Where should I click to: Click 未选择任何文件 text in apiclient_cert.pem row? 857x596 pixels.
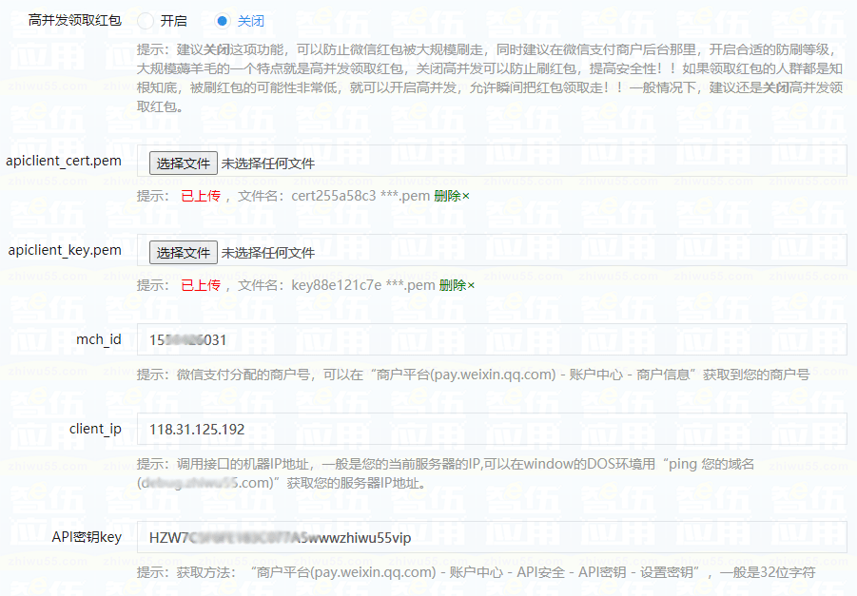pos(268,163)
